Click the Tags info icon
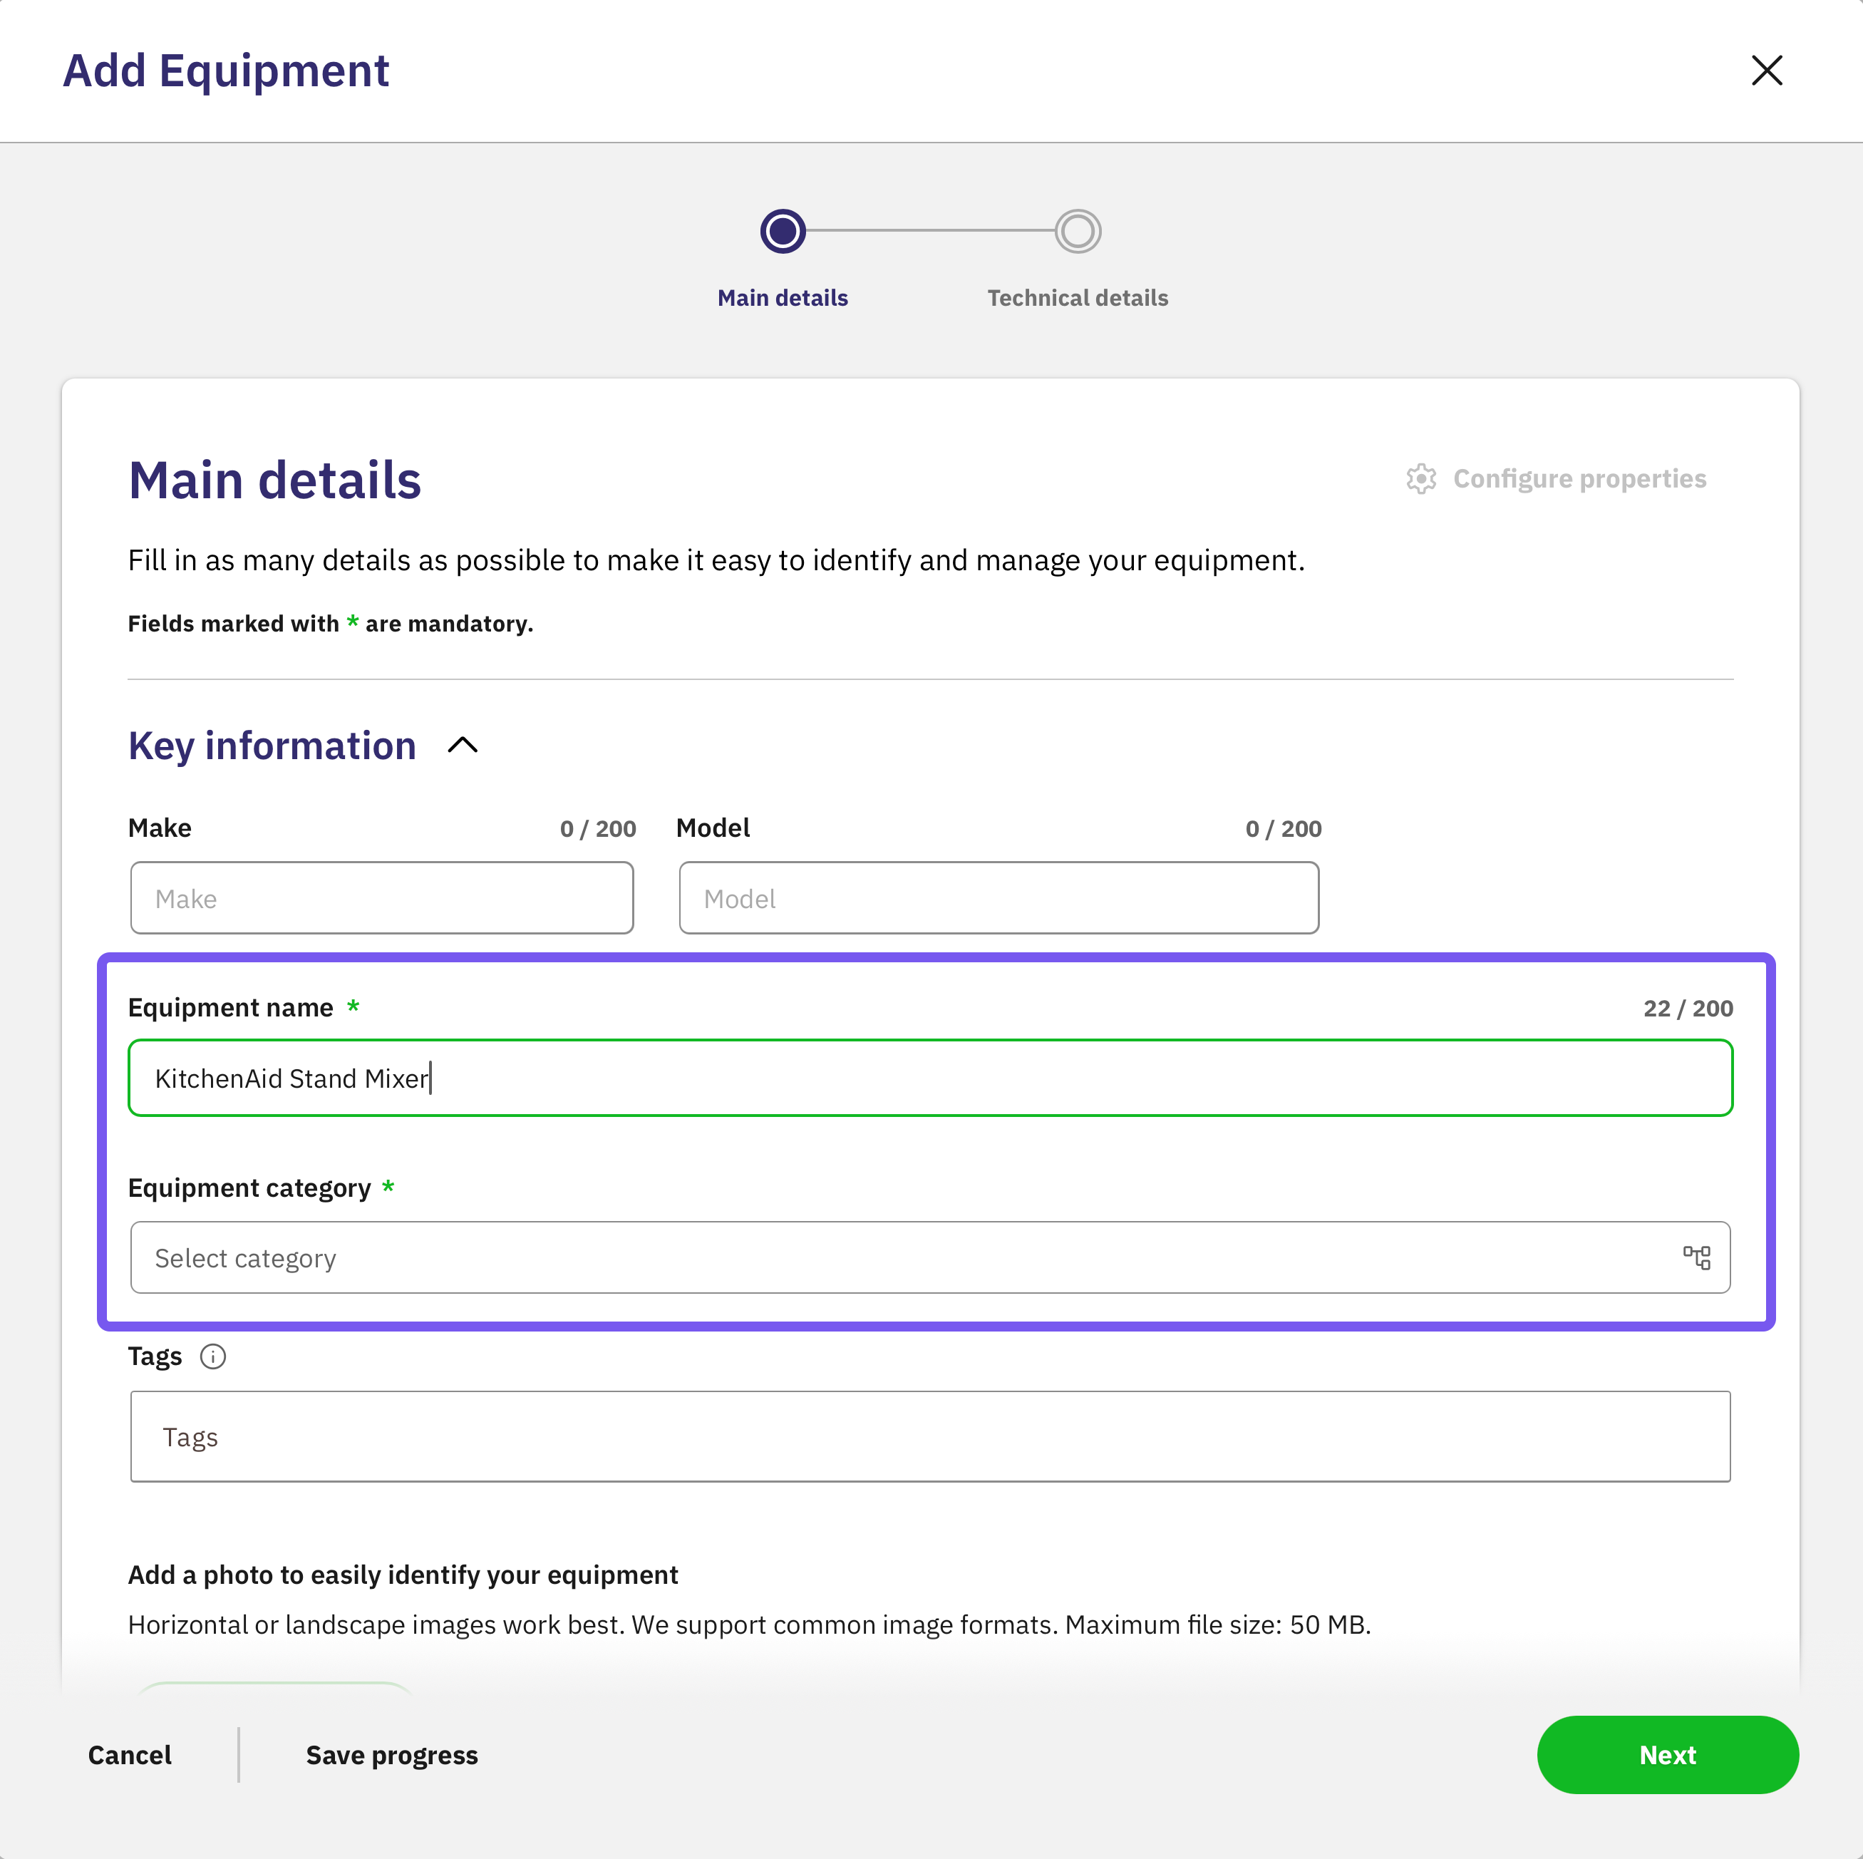The height and width of the screenshot is (1859, 1863). point(212,1356)
